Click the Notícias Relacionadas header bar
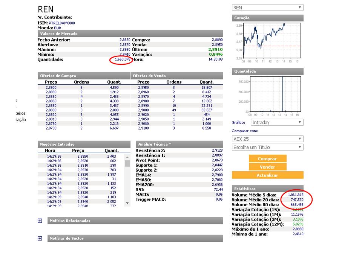 click(135, 221)
